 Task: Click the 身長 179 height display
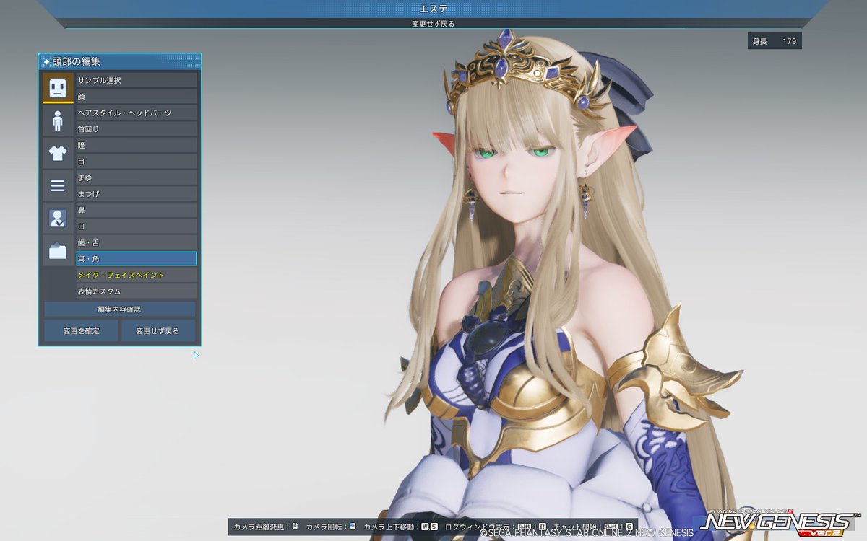point(775,41)
